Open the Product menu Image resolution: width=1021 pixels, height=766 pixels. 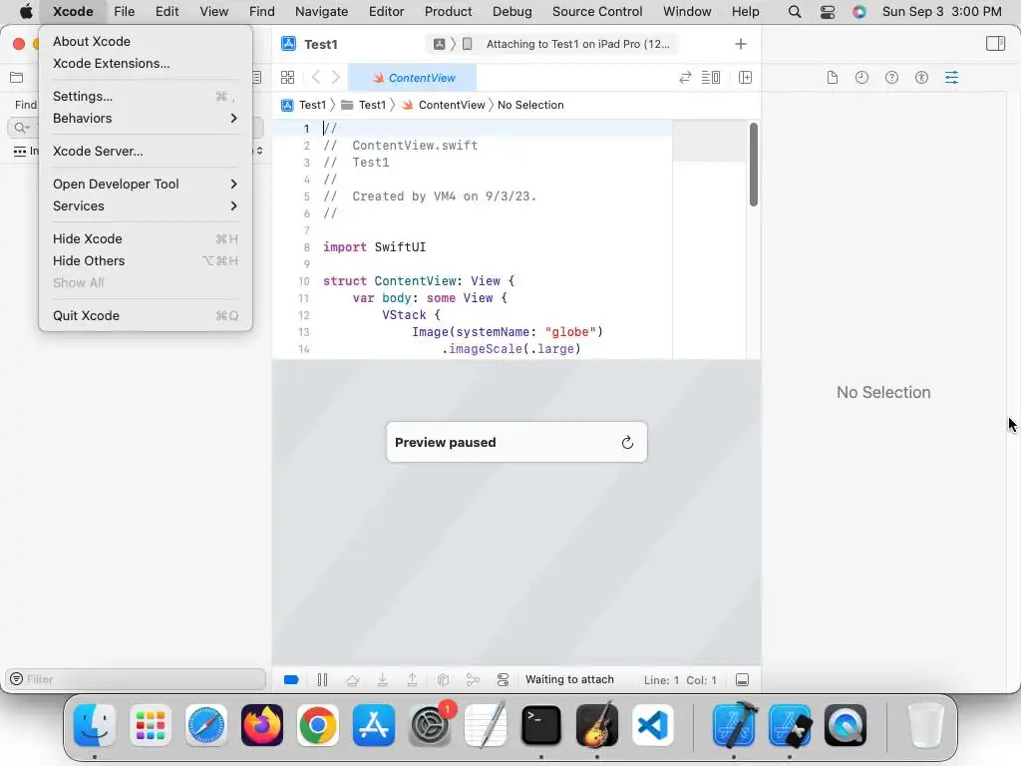coord(448,12)
